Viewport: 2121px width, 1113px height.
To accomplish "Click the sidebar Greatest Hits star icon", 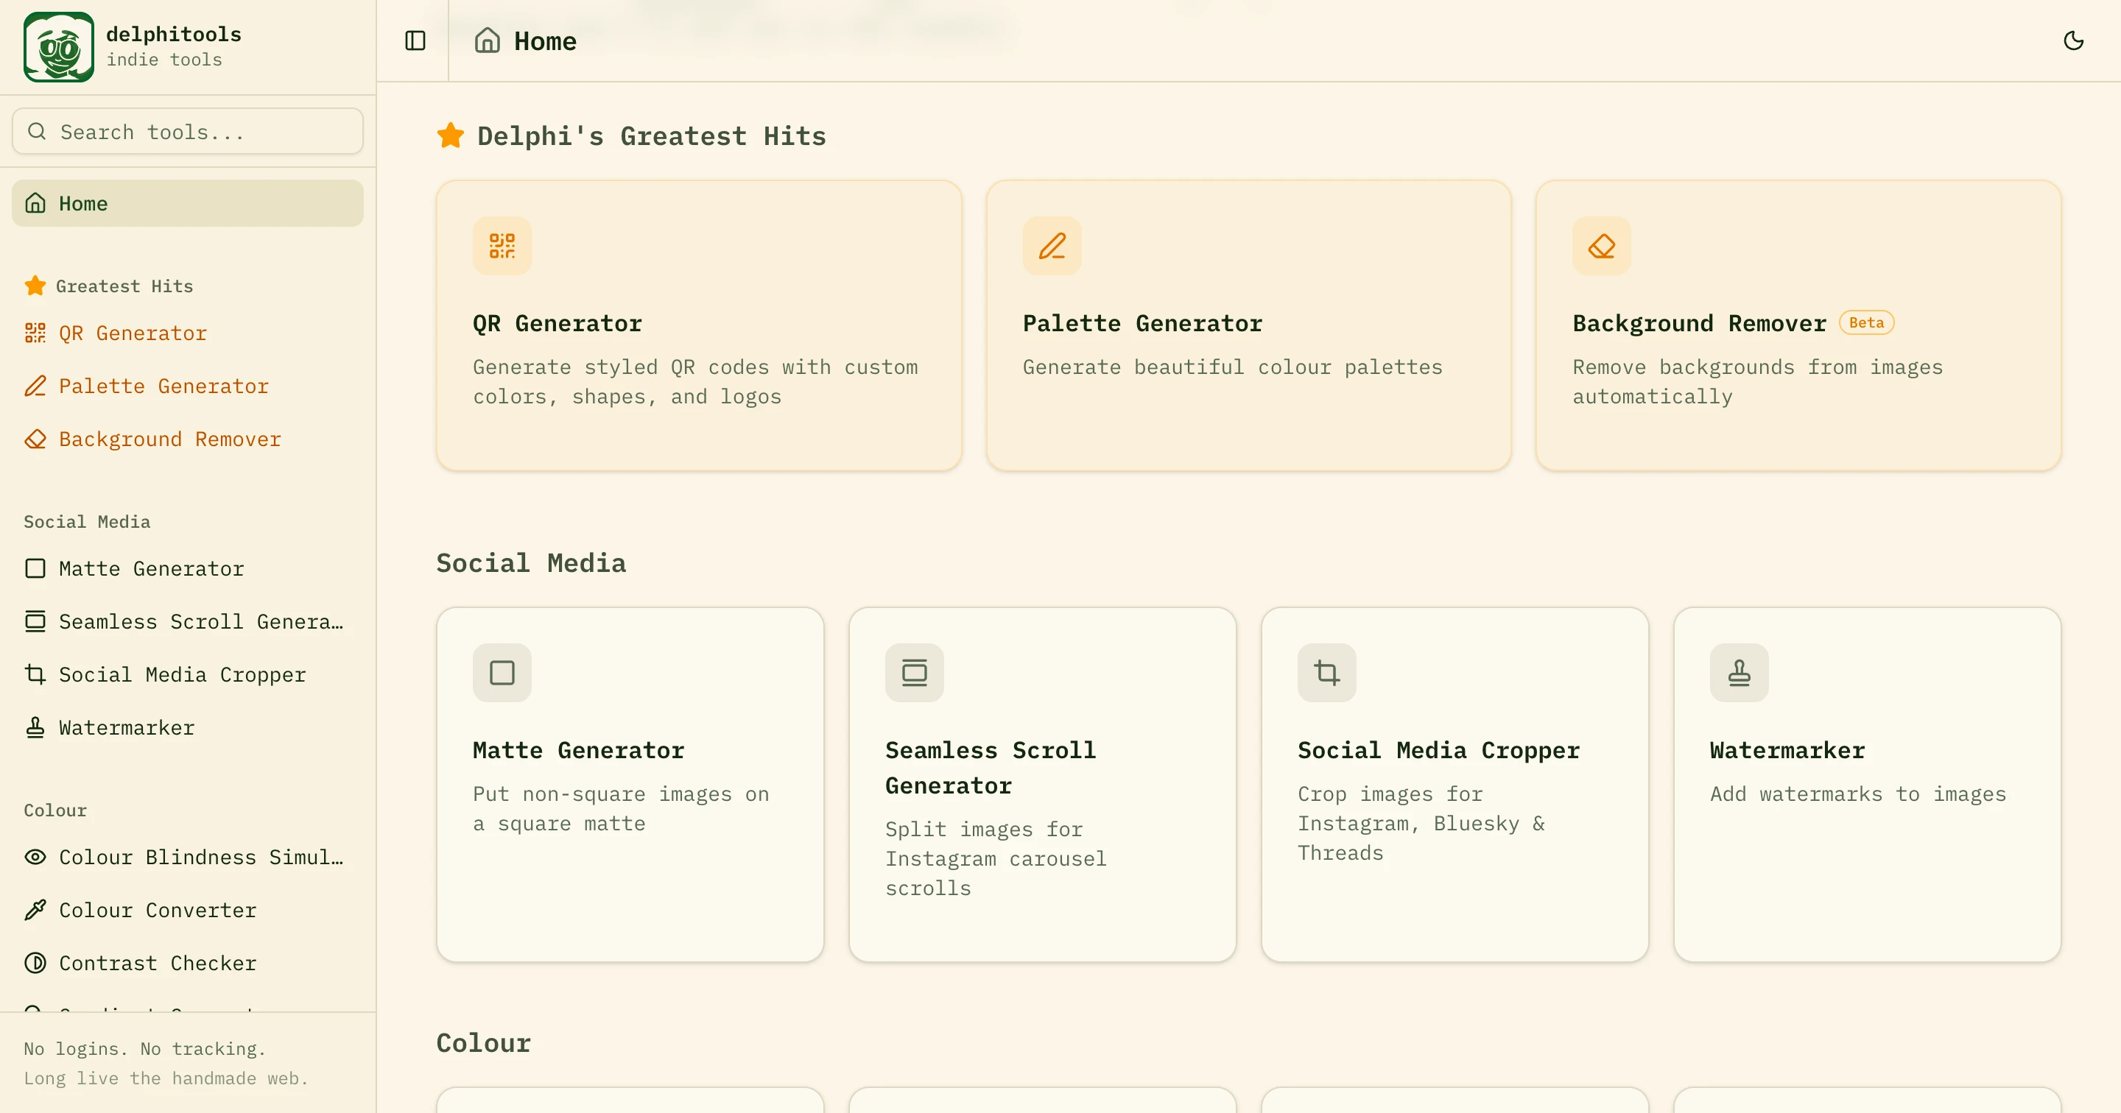I will coord(35,286).
